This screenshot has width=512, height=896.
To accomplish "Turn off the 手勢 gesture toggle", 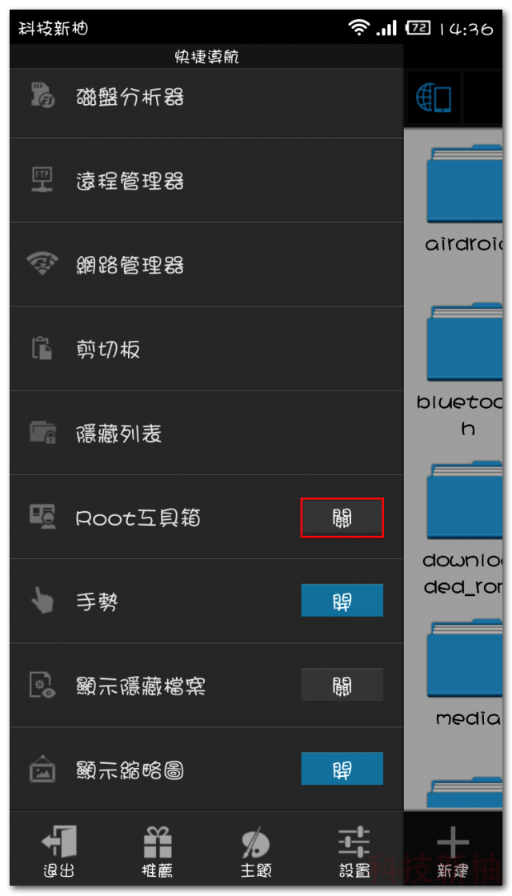I will [342, 601].
